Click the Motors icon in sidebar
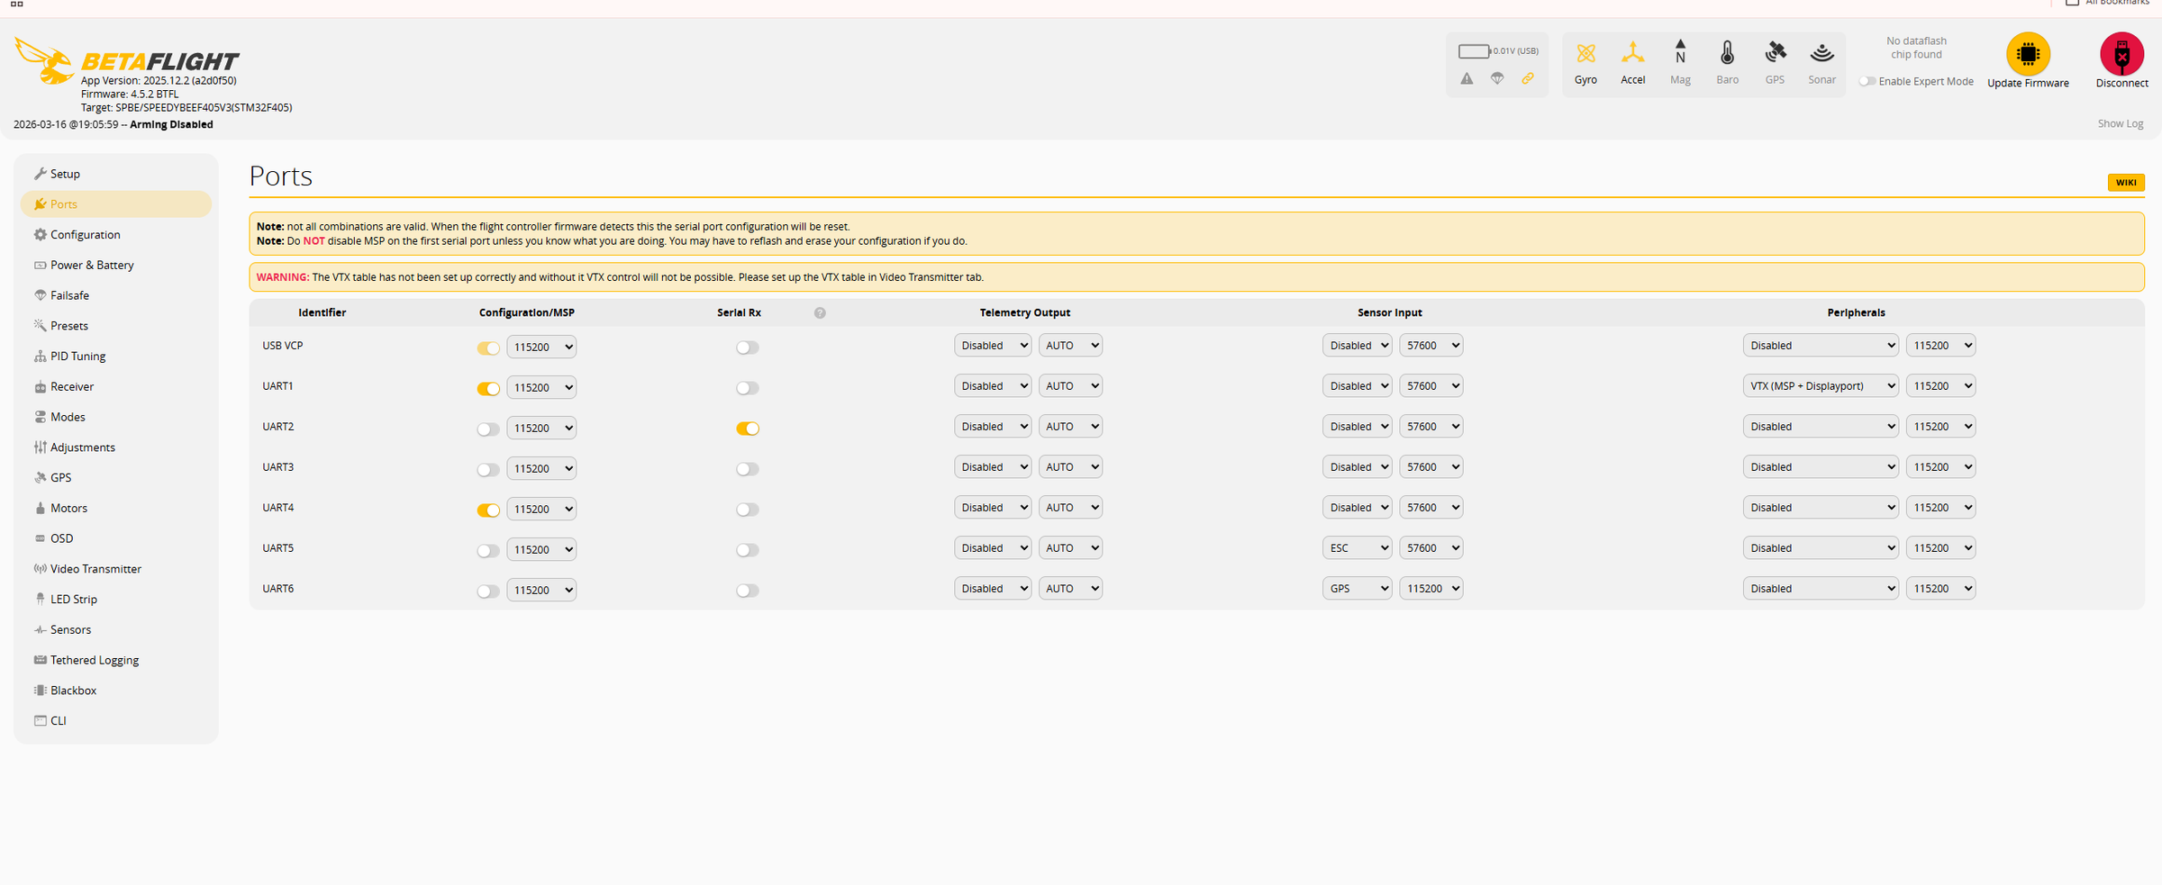Image resolution: width=2162 pixels, height=885 pixels. pyautogui.click(x=41, y=509)
